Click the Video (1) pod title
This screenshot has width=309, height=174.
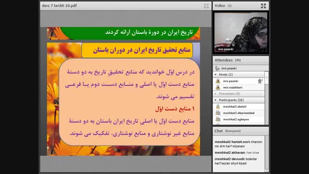pyautogui.click(x=223, y=6)
